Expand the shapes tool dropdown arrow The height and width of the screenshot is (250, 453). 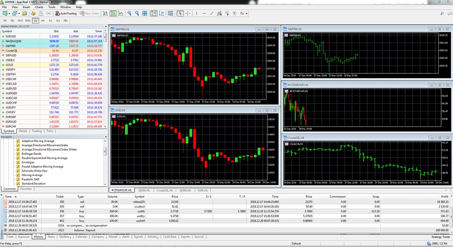246,14
